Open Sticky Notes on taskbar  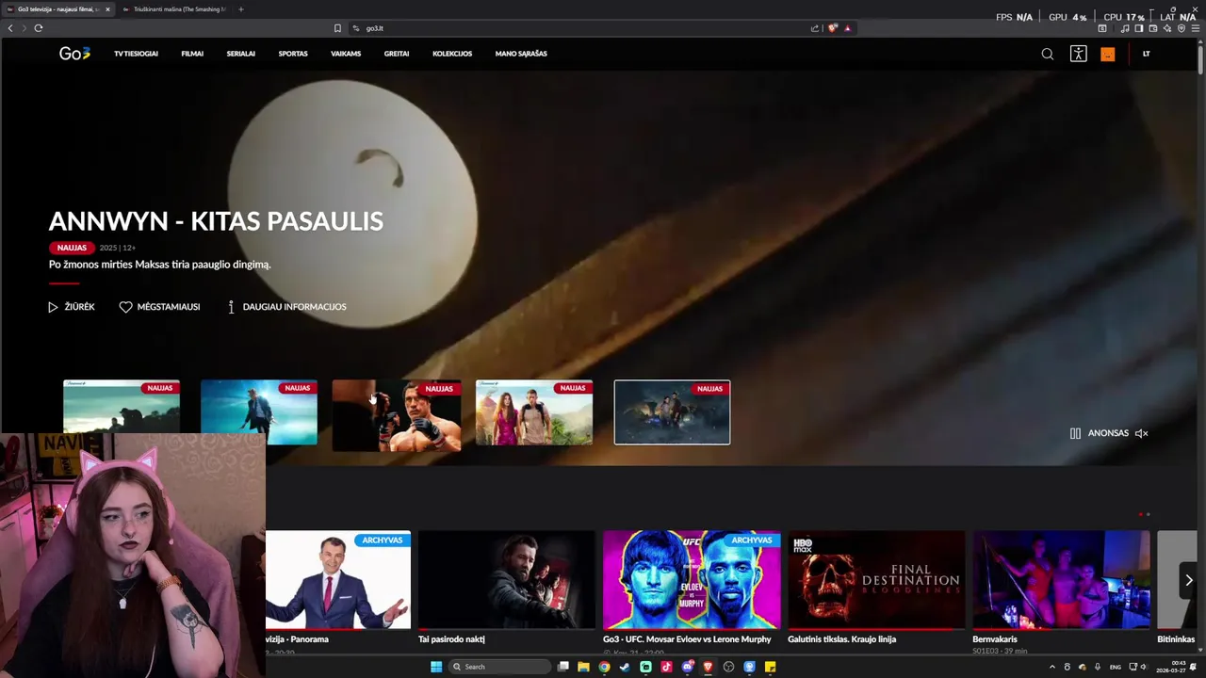pyautogui.click(x=770, y=667)
